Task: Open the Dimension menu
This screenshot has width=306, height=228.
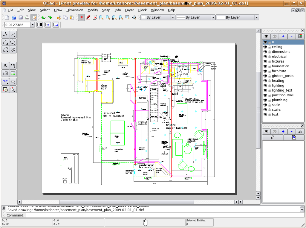Action: pyautogui.click(x=75, y=10)
